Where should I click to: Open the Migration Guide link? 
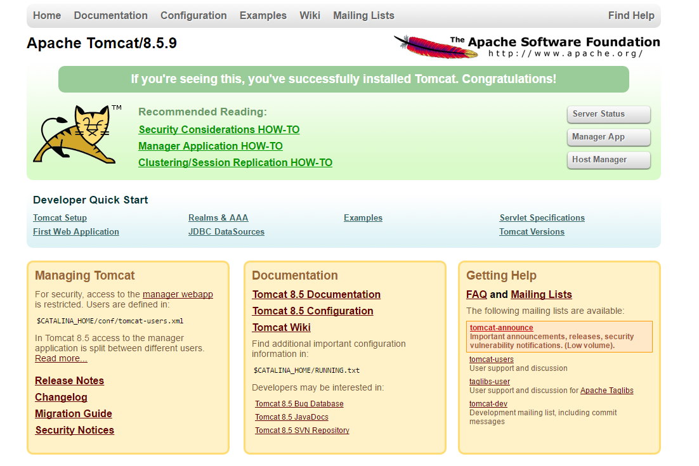pos(74,414)
